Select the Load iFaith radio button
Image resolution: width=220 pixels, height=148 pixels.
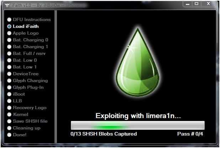[x=9, y=26]
